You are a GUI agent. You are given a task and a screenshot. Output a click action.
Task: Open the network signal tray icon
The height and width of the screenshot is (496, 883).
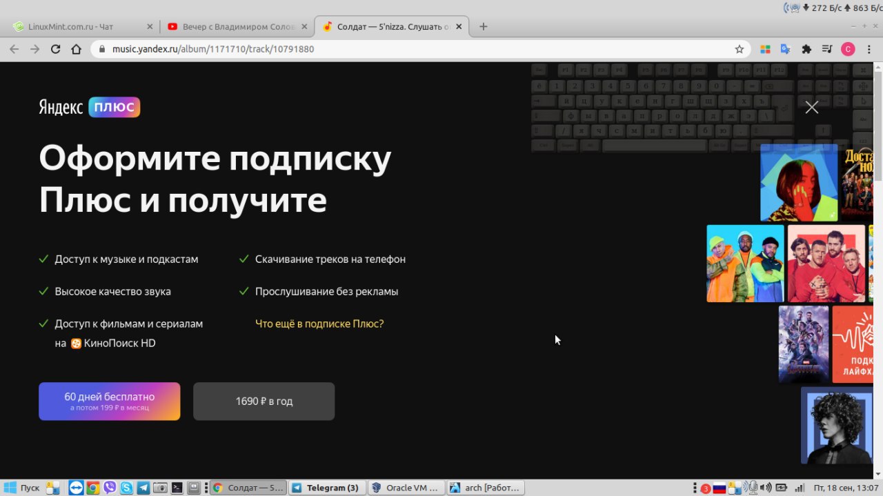(800, 488)
